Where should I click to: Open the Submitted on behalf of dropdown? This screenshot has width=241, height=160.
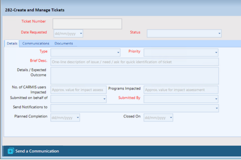click(104, 99)
